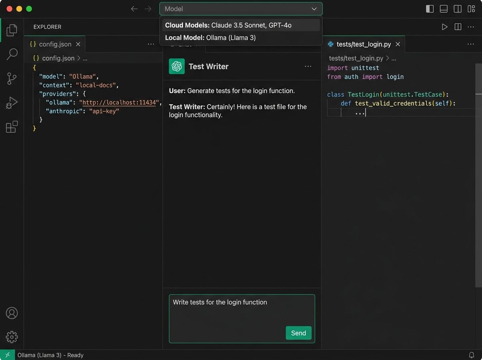The height and width of the screenshot is (360, 482).
Task: Go back with the left arrow
Action: point(135,9)
